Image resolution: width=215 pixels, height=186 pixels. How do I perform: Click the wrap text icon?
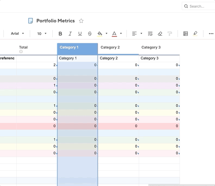coord(150,34)
